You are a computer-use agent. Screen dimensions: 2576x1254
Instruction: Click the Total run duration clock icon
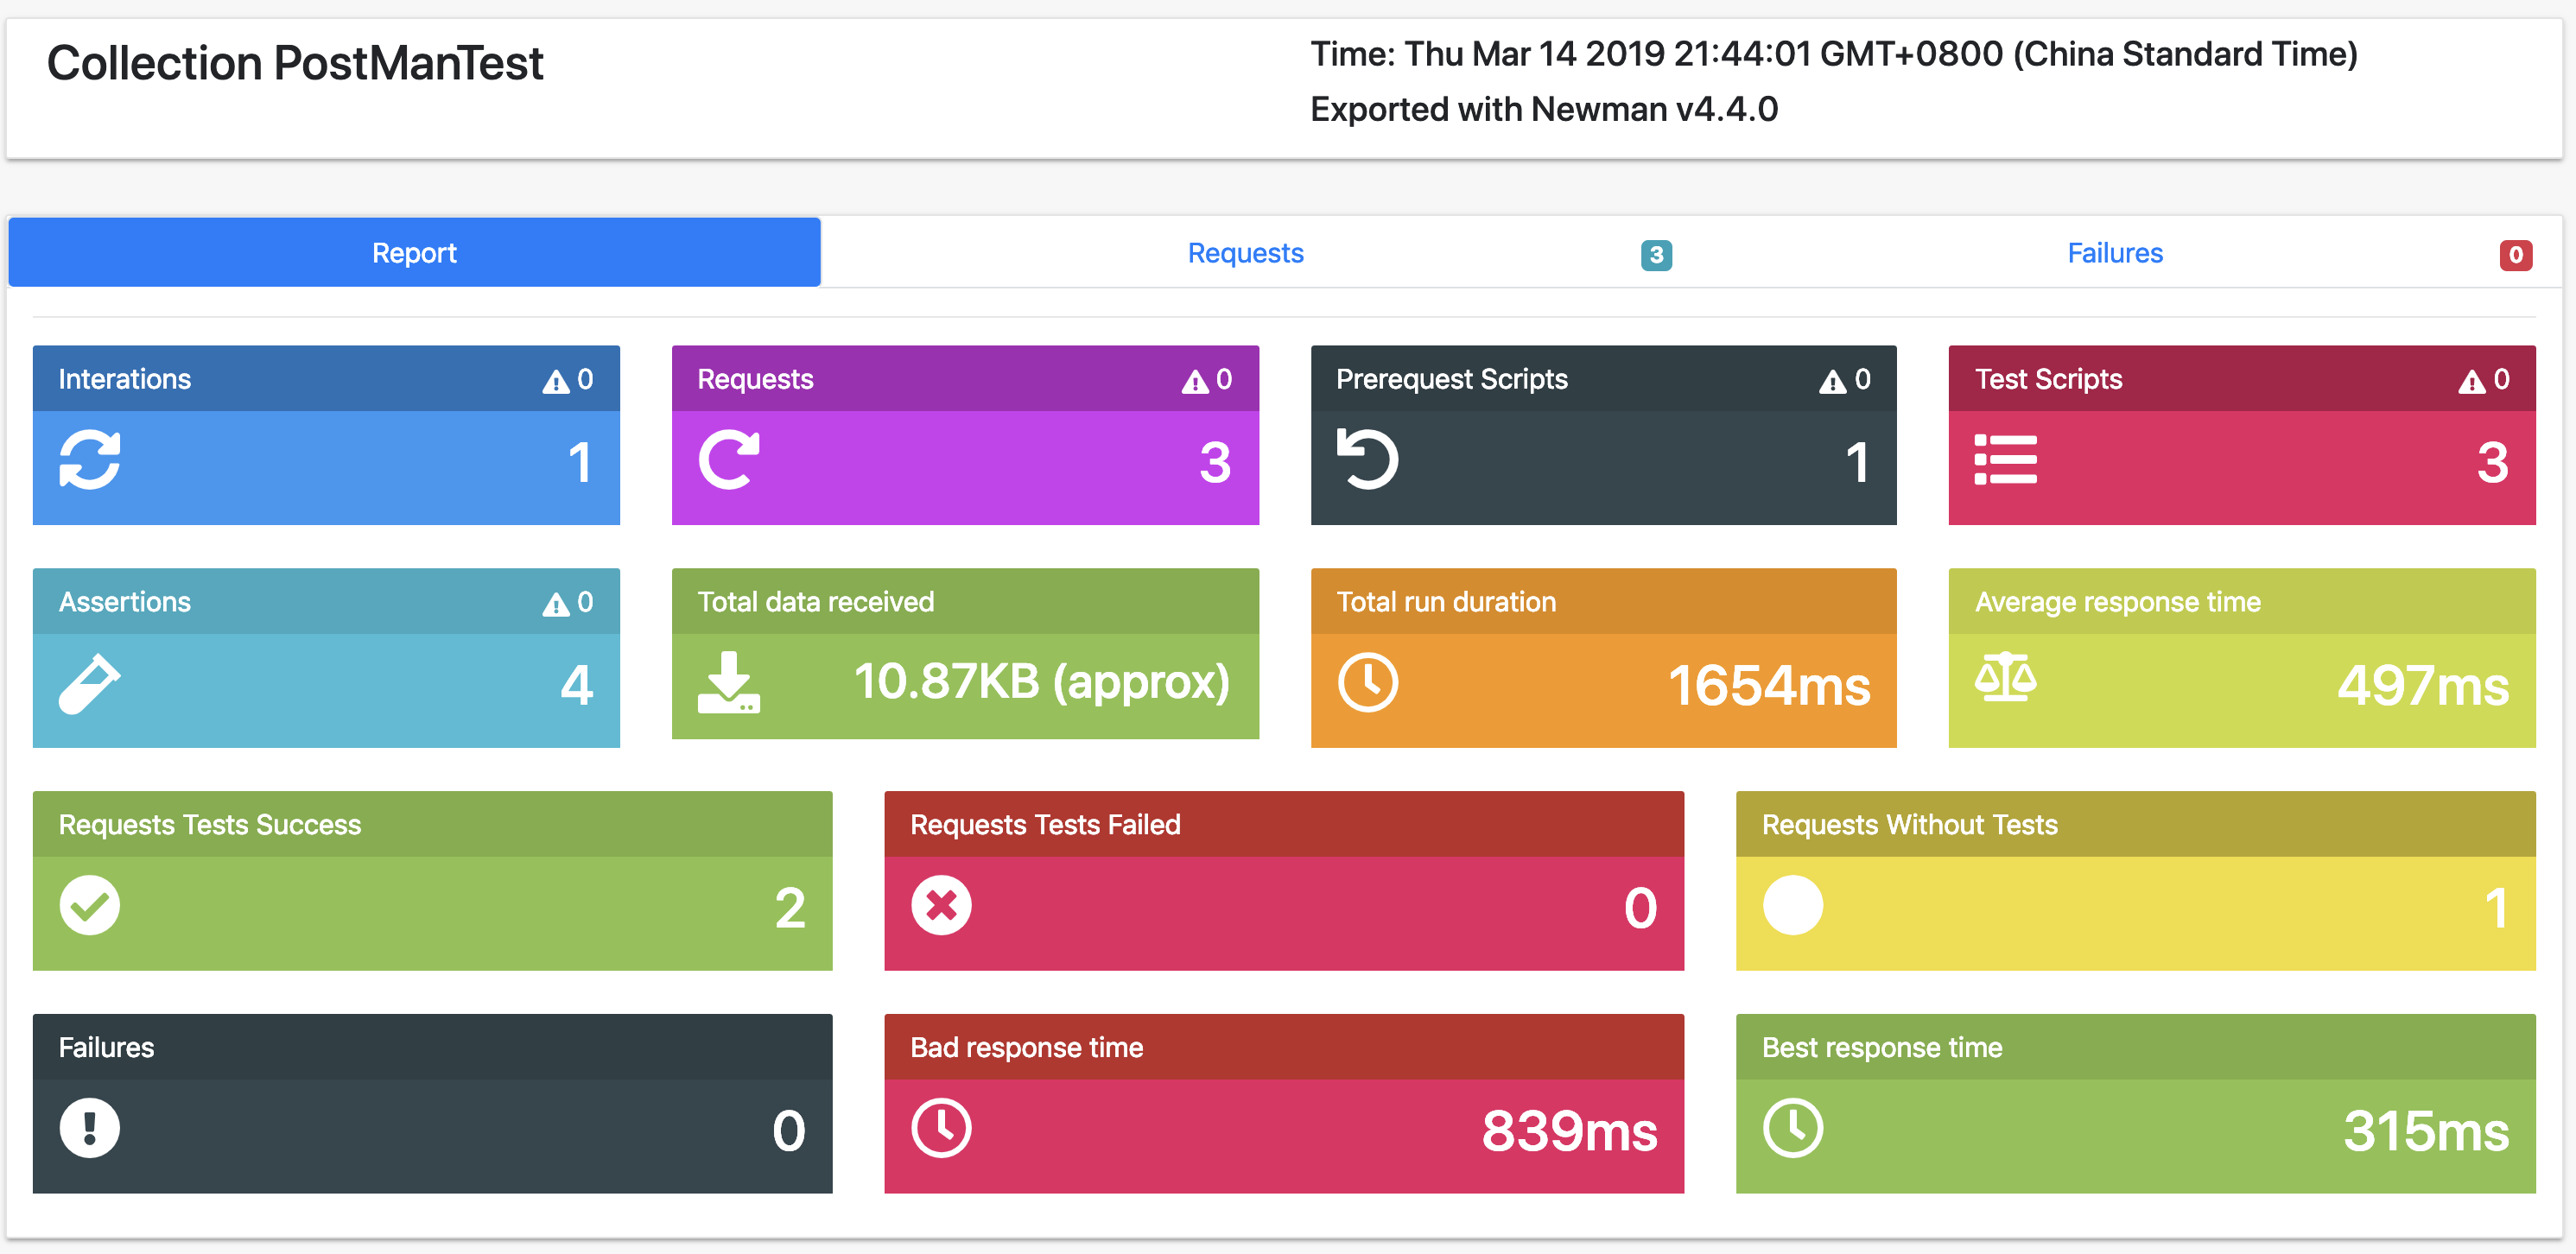pyautogui.click(x=1368, y=683)
